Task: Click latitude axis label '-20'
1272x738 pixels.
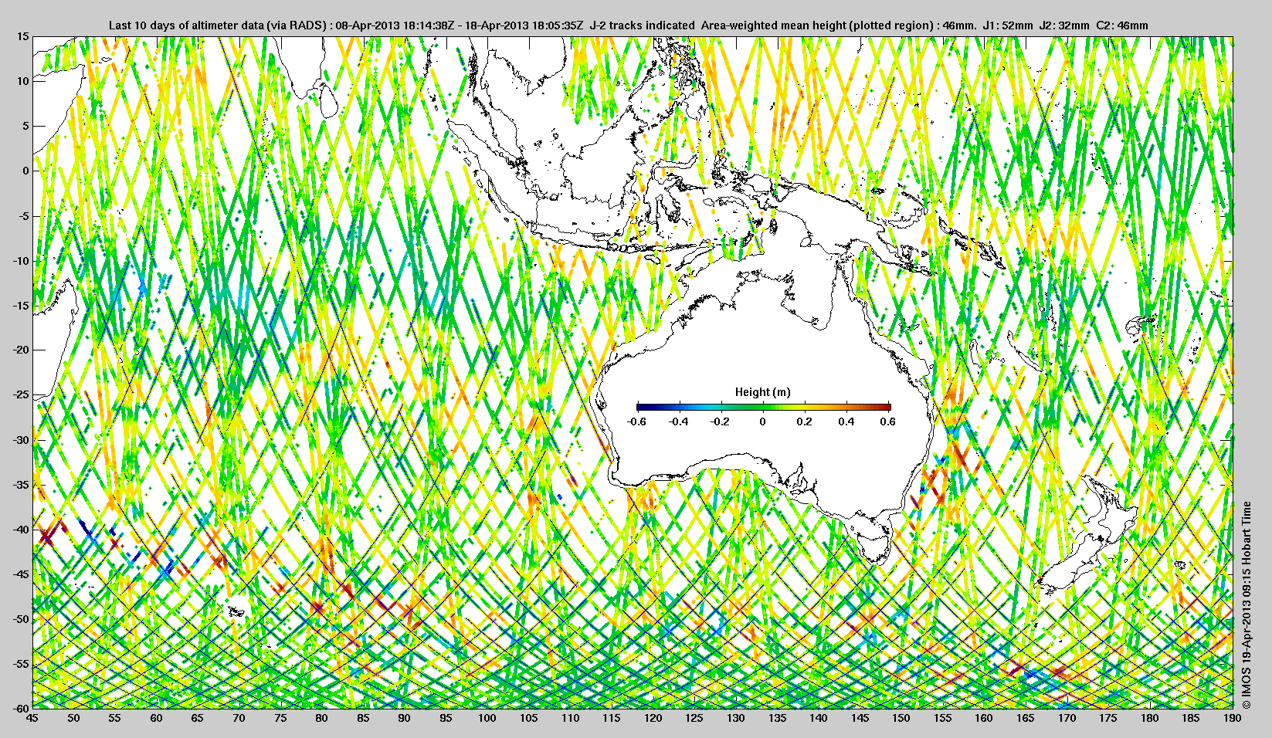Action: click(21, 350)
